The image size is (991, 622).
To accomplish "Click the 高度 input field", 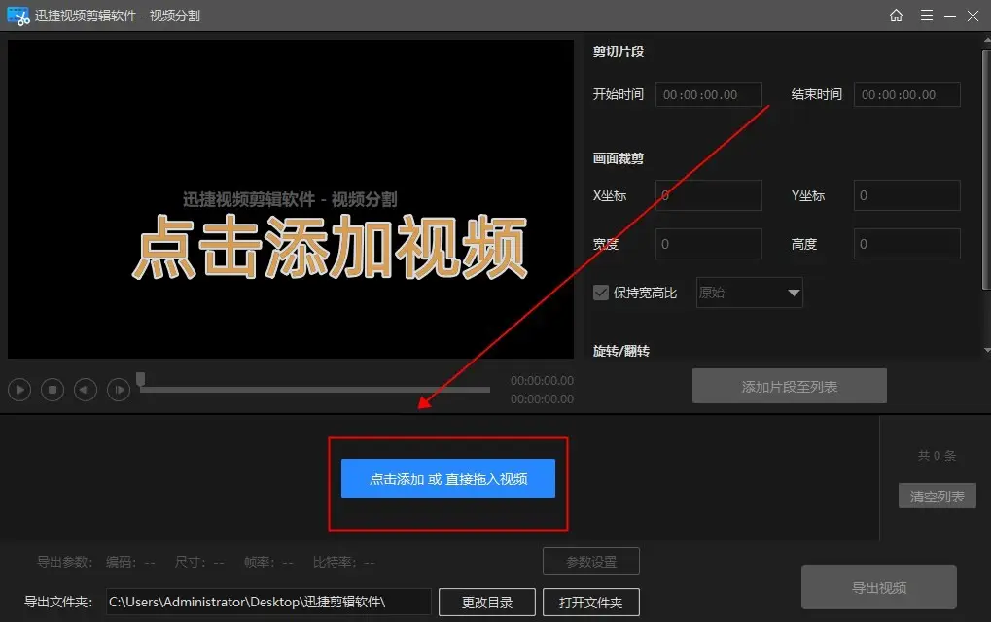I will pos(906,244).
